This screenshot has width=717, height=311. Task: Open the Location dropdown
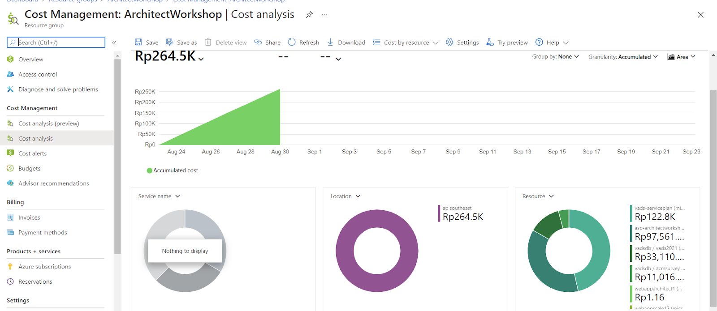[346, 196]
